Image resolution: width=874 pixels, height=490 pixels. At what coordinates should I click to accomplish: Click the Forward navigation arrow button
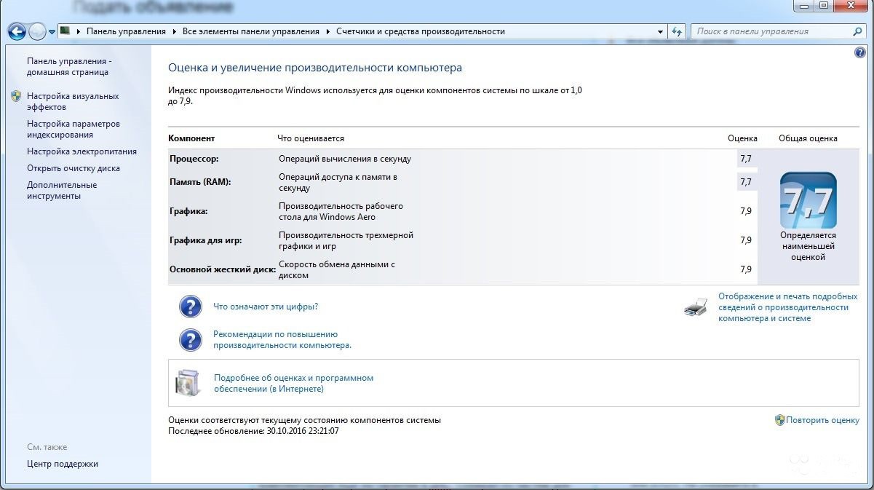tap(37, 31)
